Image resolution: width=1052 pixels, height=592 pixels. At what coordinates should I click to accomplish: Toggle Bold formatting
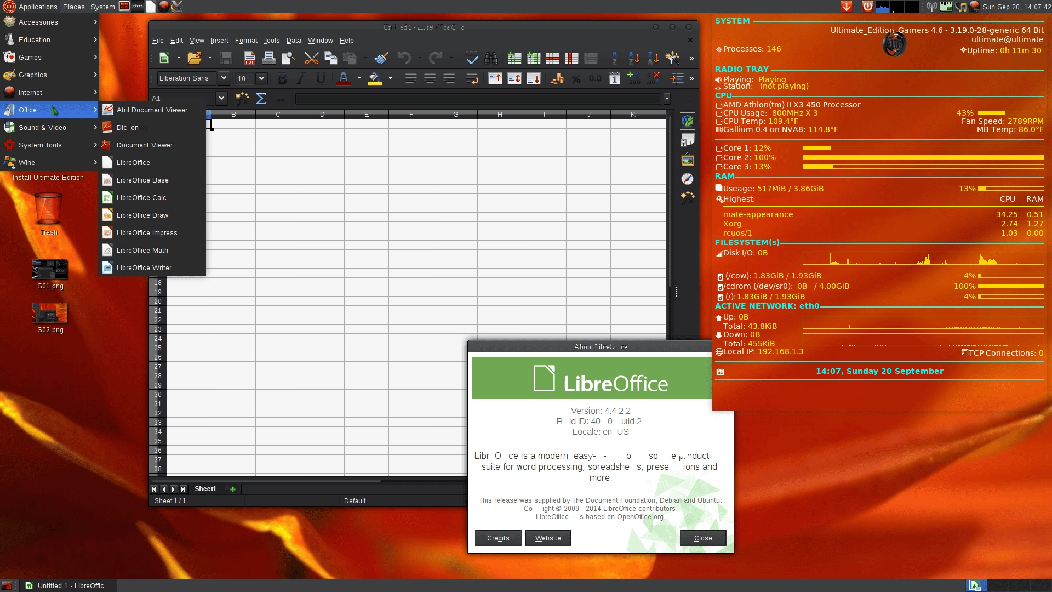click(x=282, y=78)
